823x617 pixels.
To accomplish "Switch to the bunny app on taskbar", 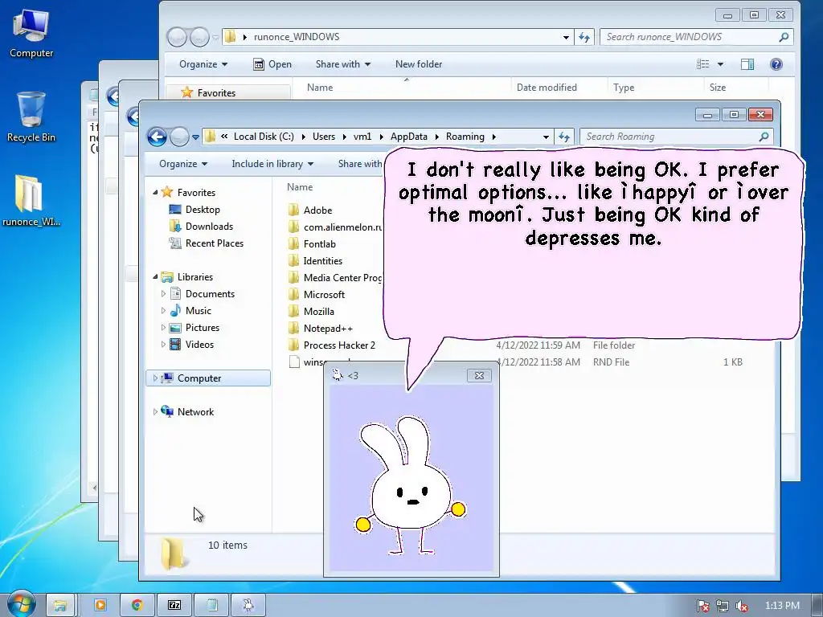I will point(248,605).
